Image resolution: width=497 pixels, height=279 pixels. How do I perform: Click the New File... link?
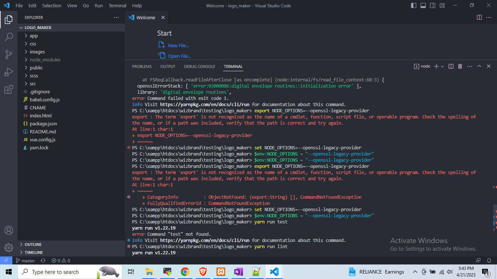point(178,45)
